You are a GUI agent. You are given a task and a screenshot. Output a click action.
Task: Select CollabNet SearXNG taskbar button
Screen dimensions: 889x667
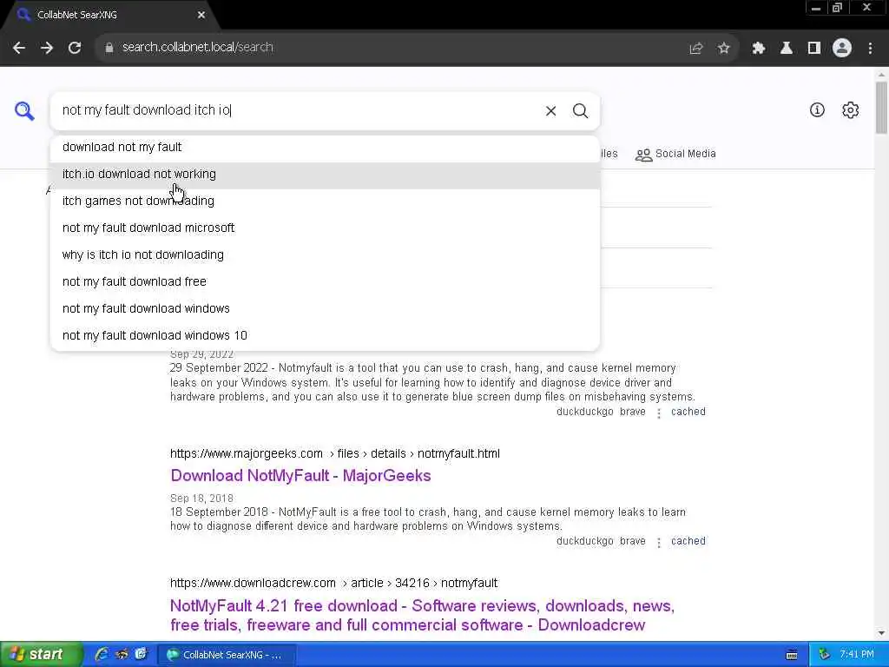coord(227,655)
